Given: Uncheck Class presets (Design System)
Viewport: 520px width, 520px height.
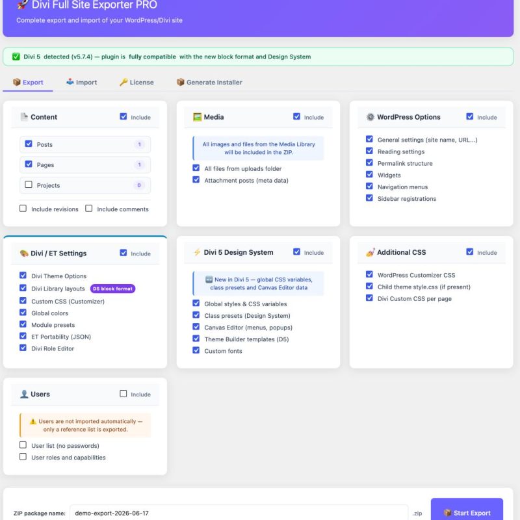Looking at the screenshot, I should tap(196, 315).
